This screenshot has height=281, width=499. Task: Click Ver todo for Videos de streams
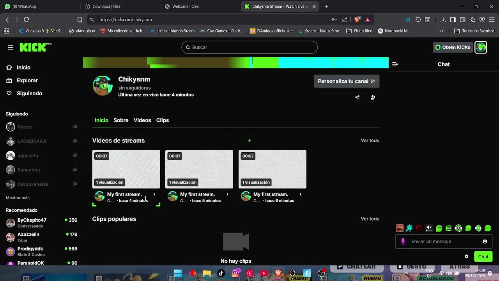(x=370, y=140)
